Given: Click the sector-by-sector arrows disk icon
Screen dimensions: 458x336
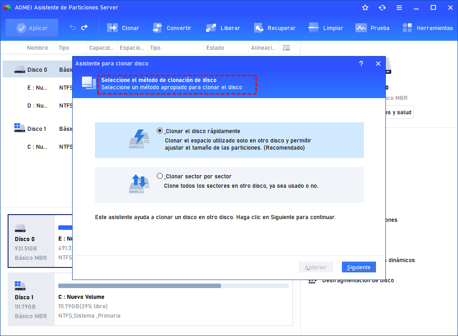Looking at the screenshot, I should [x=139, y=184].
